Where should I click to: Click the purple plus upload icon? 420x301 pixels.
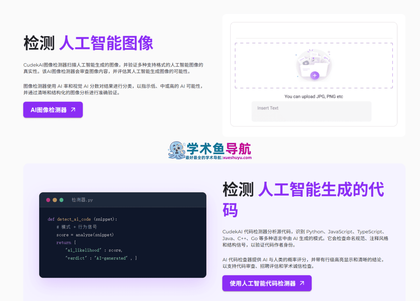[315, 76]
